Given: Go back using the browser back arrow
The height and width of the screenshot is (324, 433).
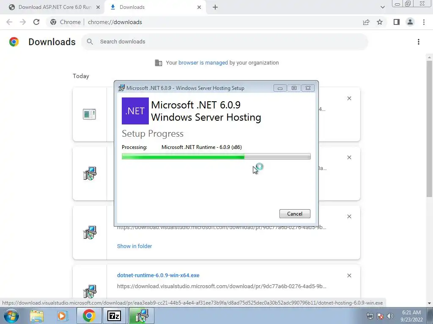Looking at the screenshot, I should click(x=9, y=22).
